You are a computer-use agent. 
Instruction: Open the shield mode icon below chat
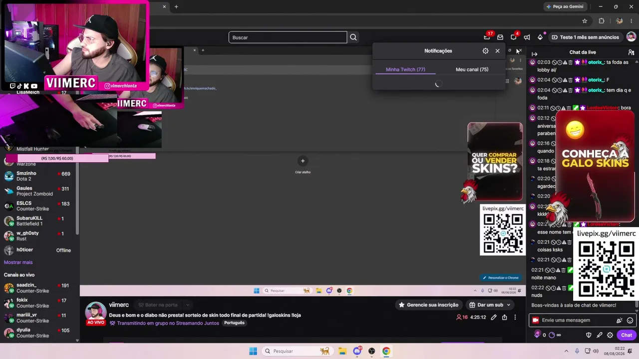click(589, 335)
